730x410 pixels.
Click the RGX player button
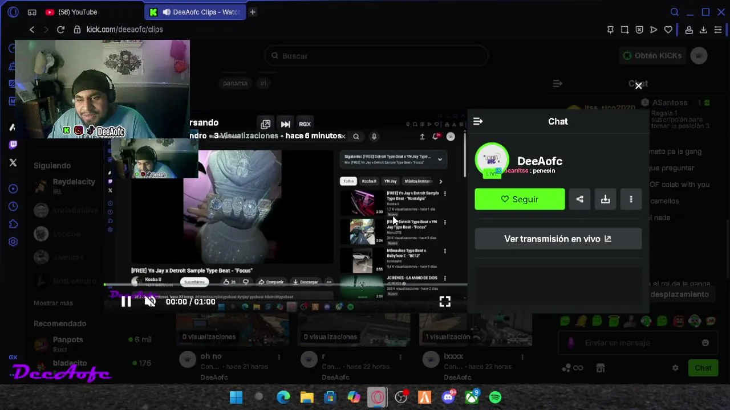pos(305,124)
